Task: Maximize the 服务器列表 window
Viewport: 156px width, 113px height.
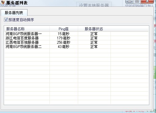Action: click(137, 2)
